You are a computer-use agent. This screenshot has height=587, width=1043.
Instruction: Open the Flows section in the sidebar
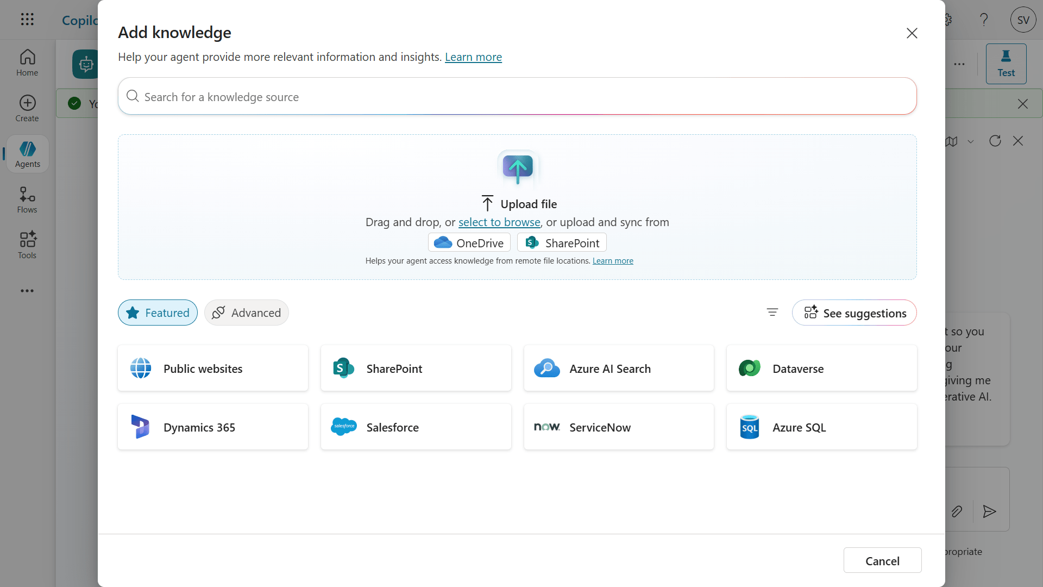pyautogui.click(x=27, y=199)
